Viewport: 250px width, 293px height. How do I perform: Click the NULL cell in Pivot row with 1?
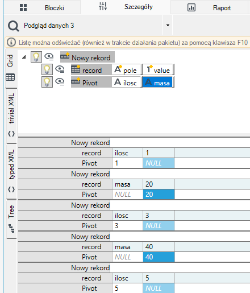point(159,163)
